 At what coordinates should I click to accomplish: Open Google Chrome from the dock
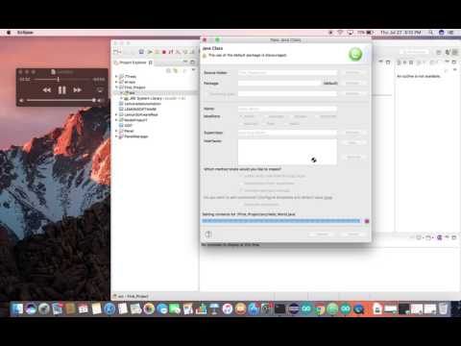click(319, 309)
